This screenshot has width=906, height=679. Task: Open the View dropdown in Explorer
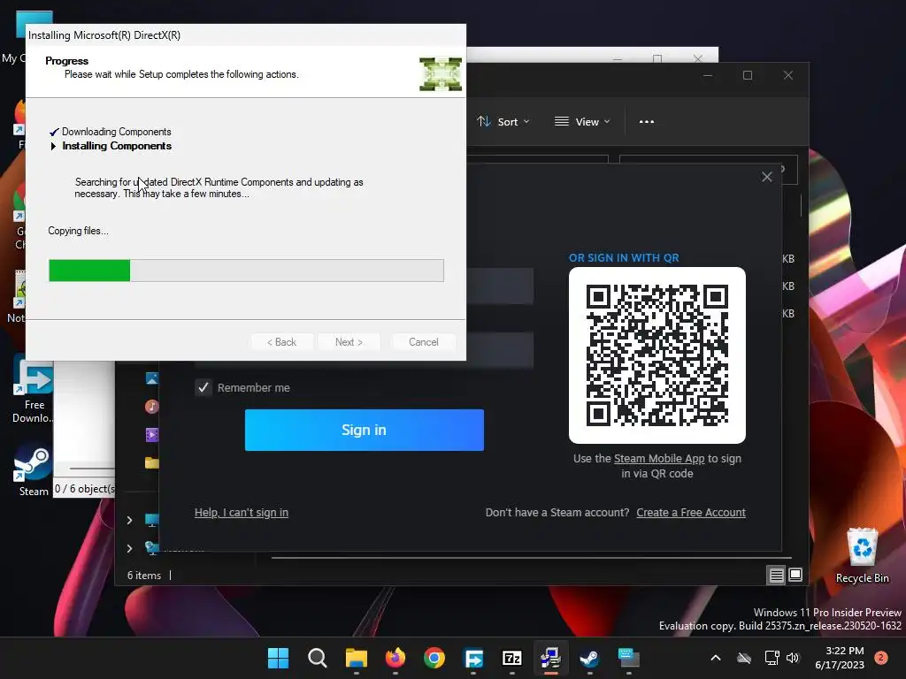click(582, 122)
